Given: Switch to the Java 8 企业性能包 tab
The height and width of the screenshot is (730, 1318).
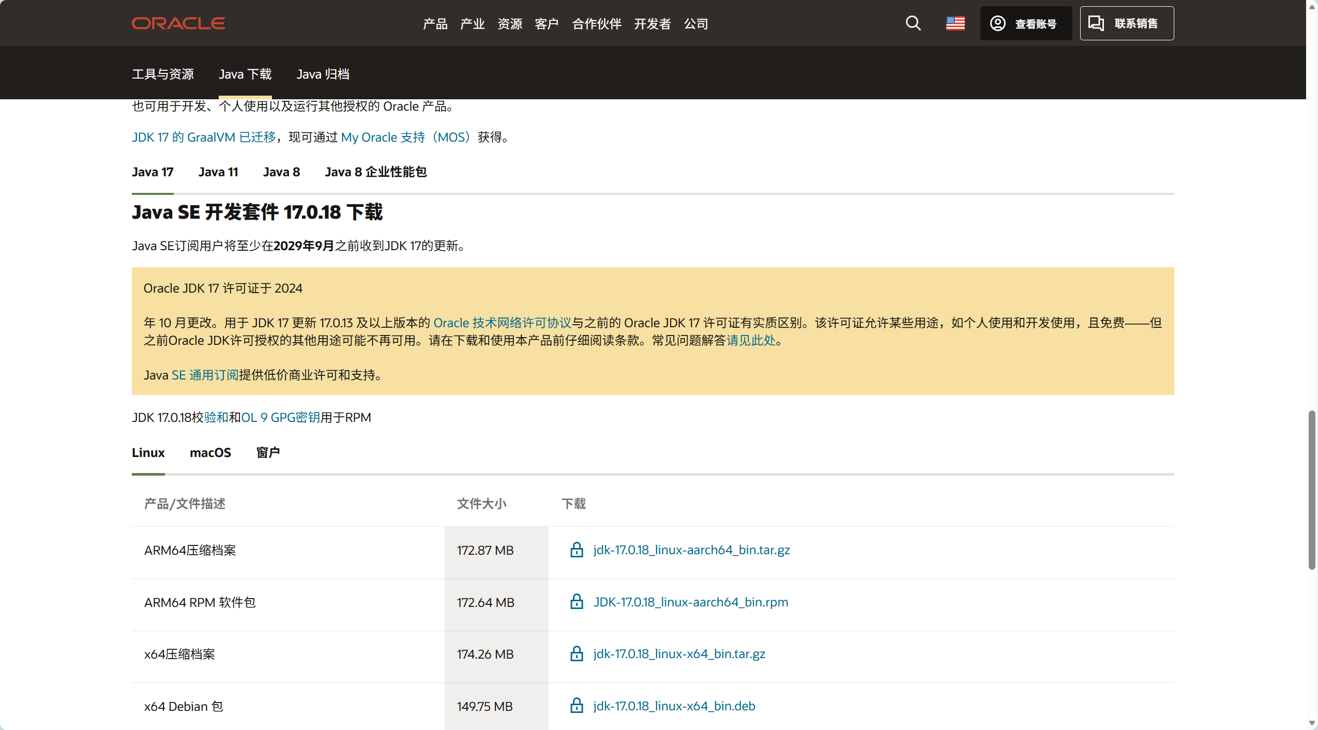Looking at the screenshot, I should (x=375, y=172).
